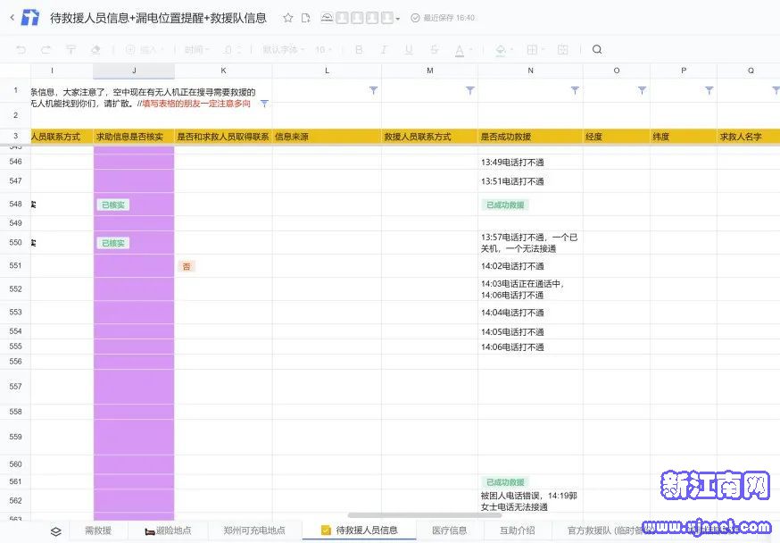Toggle underline formatting
This screenshot has height=543, width=780.
(x=409, y=49)
